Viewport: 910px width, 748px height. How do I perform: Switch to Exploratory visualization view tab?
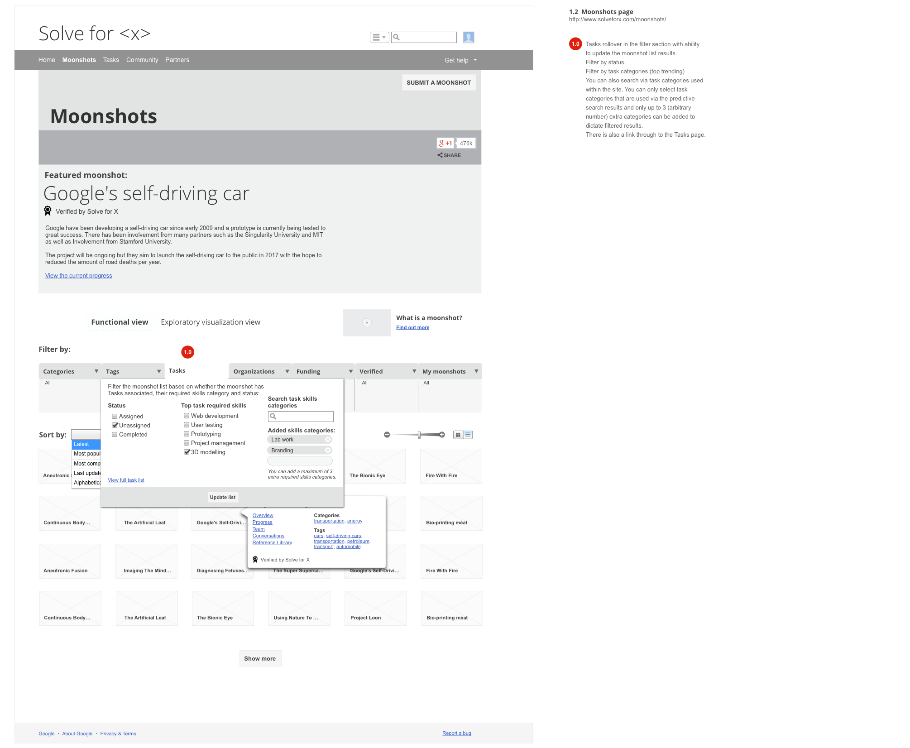click(x=211, y=322)
